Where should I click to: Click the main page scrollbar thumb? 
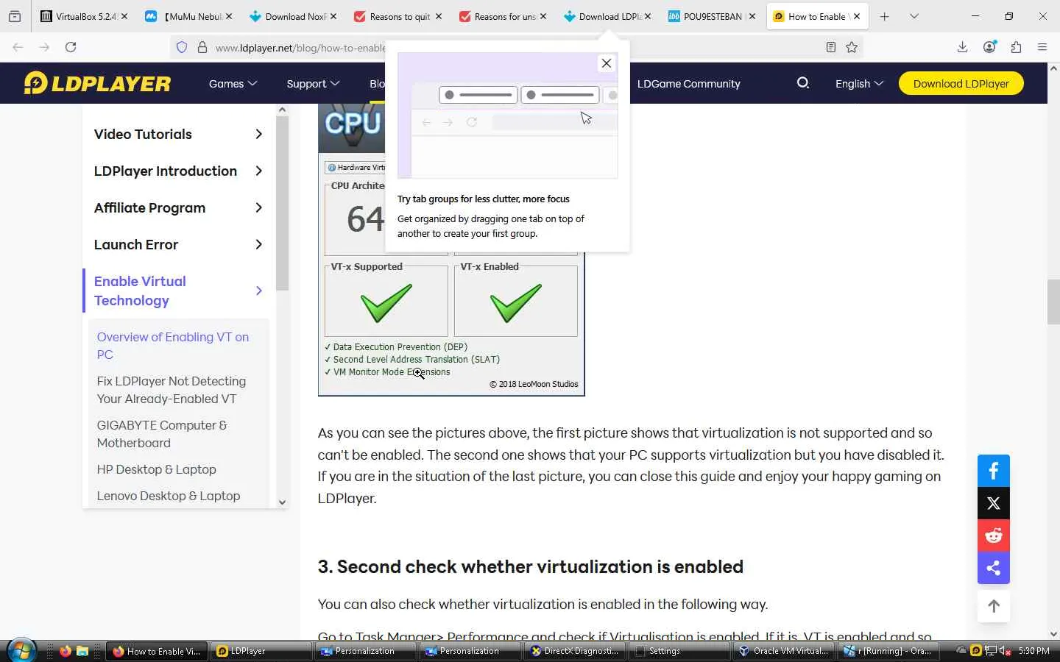pyautogui.click(x=1053, y=302)
